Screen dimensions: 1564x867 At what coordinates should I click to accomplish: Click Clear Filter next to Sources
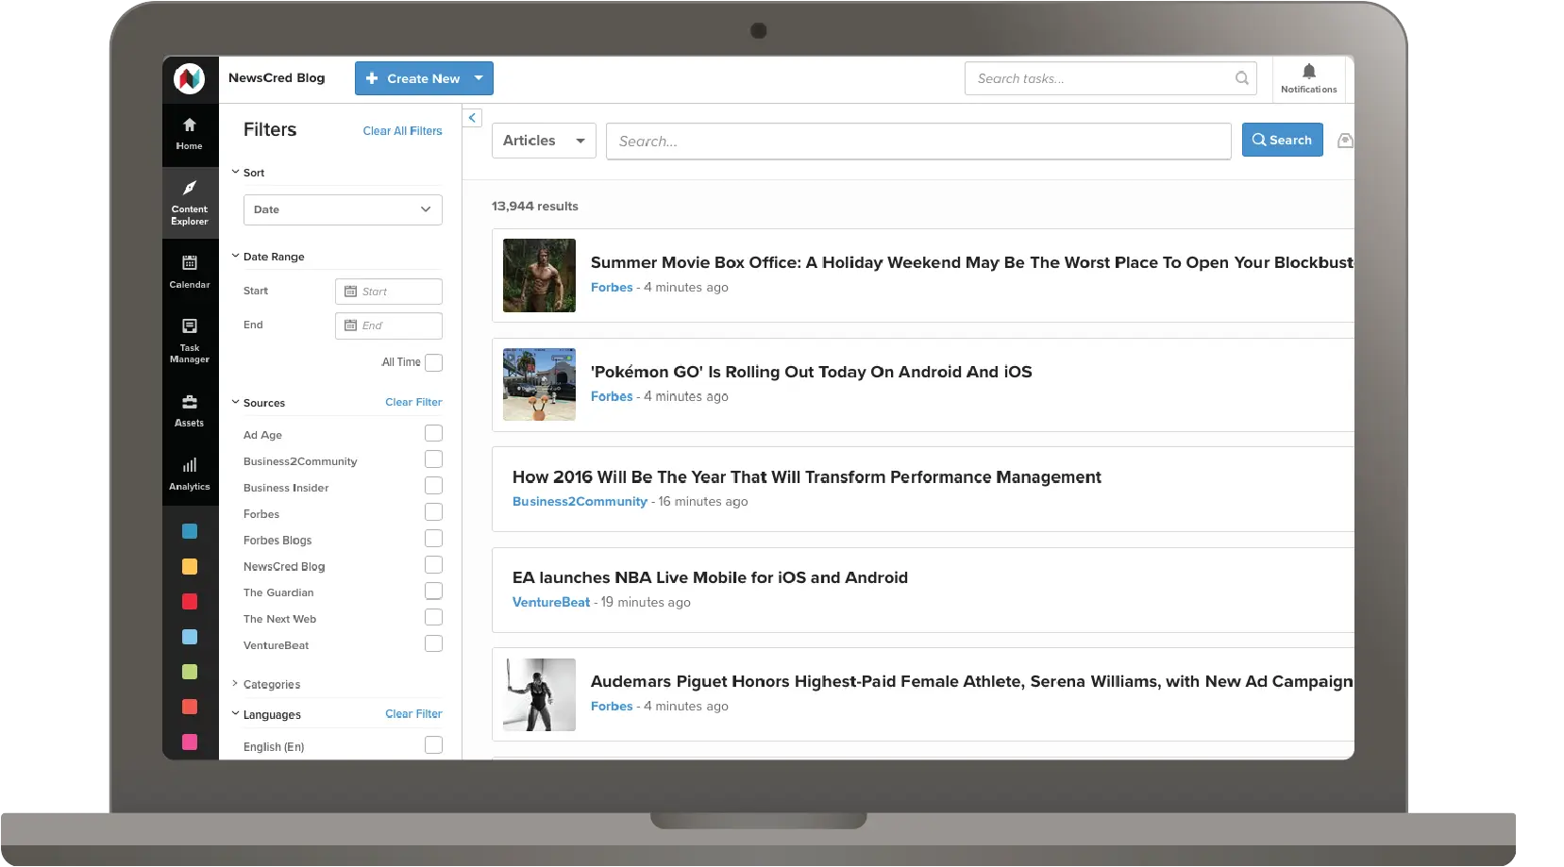coord(413,402)
